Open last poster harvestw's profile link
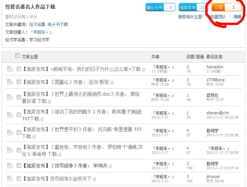This screenshot has width=247, height=187. coord(215,67)
